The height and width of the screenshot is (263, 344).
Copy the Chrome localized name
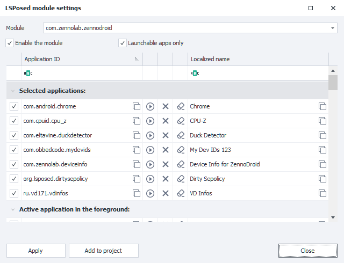coord(322,106)
